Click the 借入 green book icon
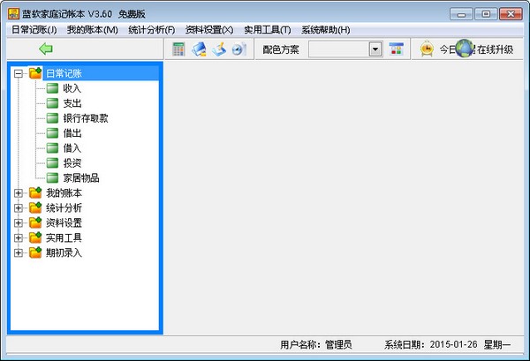530x361 pixels. [x=52, y=148]
